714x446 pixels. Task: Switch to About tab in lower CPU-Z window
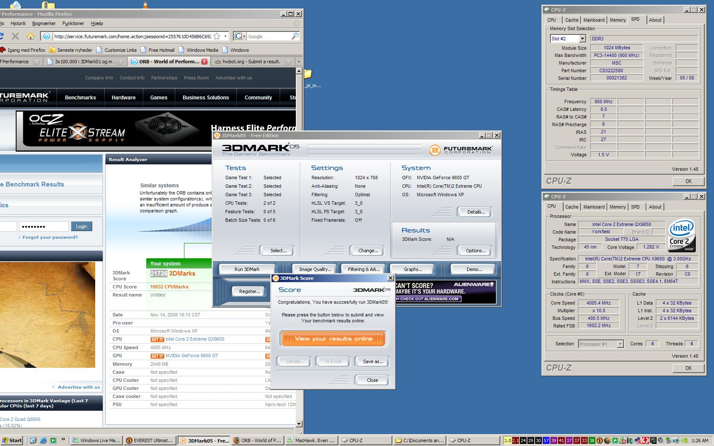pyautogui.click(x=655, y=207)
